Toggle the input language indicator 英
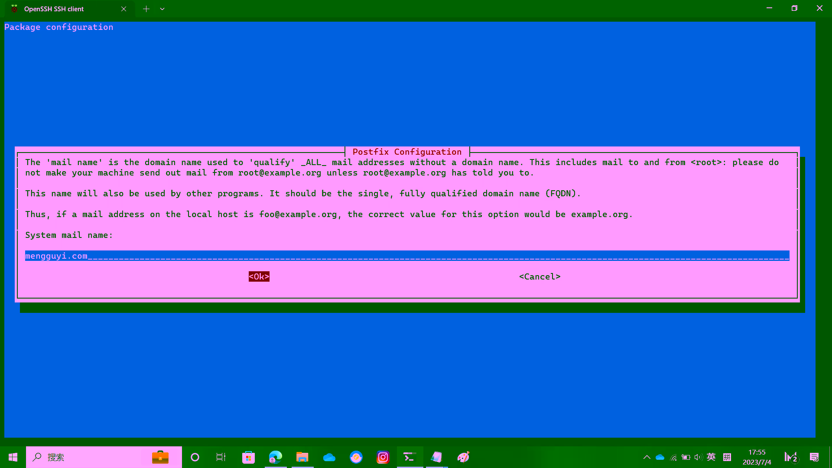 tap(711, 457)
